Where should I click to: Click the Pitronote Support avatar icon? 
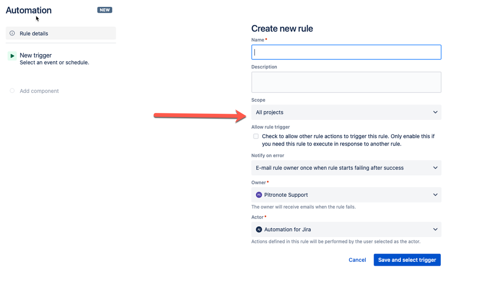point(259,195)
